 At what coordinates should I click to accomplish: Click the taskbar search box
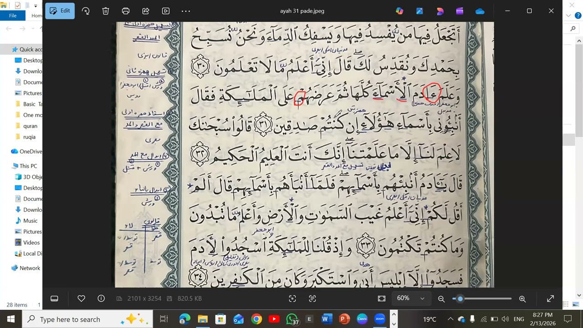87,319
